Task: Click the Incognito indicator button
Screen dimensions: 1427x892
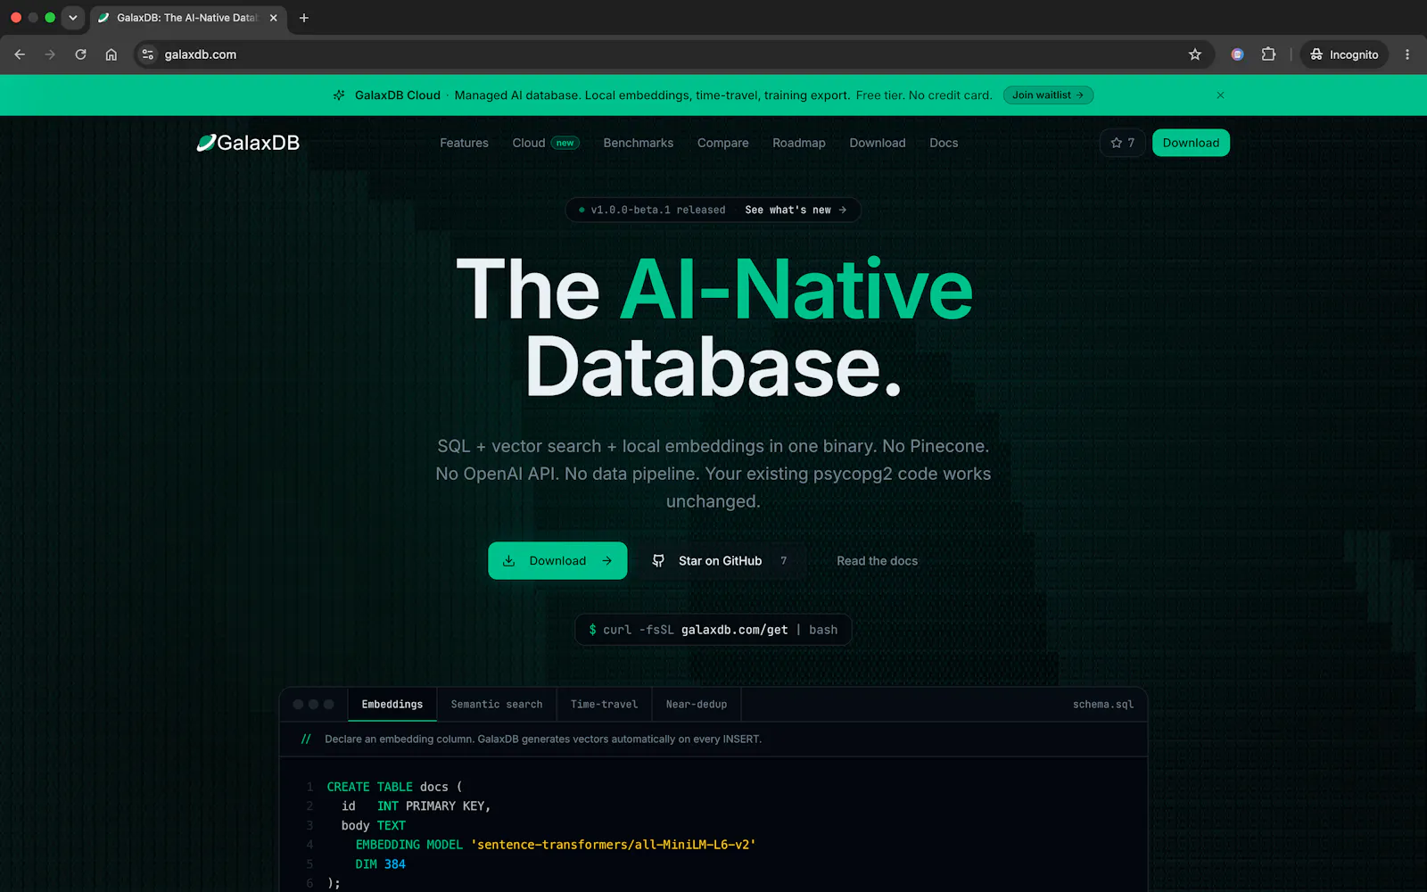Action: (x=1344, y=54)
